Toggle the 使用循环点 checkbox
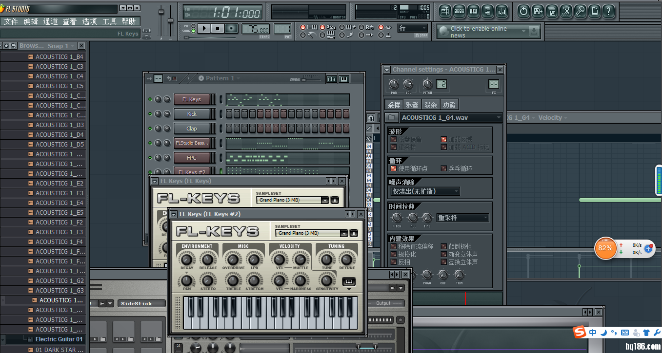Image resolution: width=662 pixels, height=353 pixels. (394, 168)
